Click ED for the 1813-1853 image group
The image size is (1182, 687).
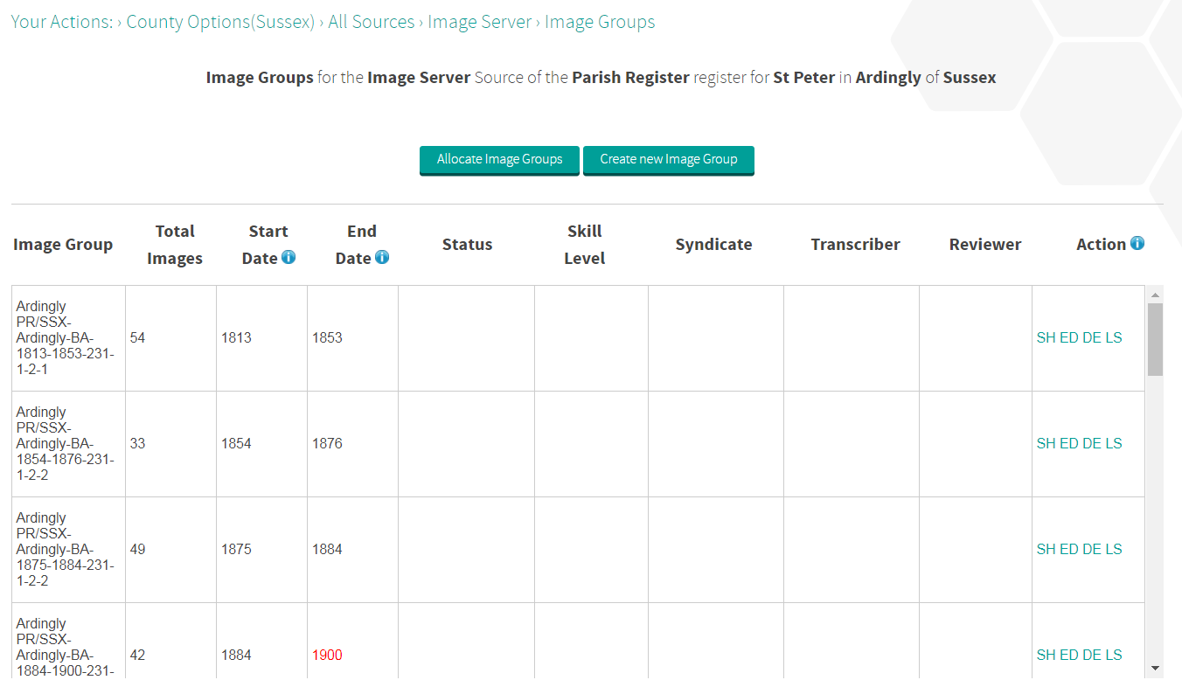pyautogui.click(x=1068, y=338)
